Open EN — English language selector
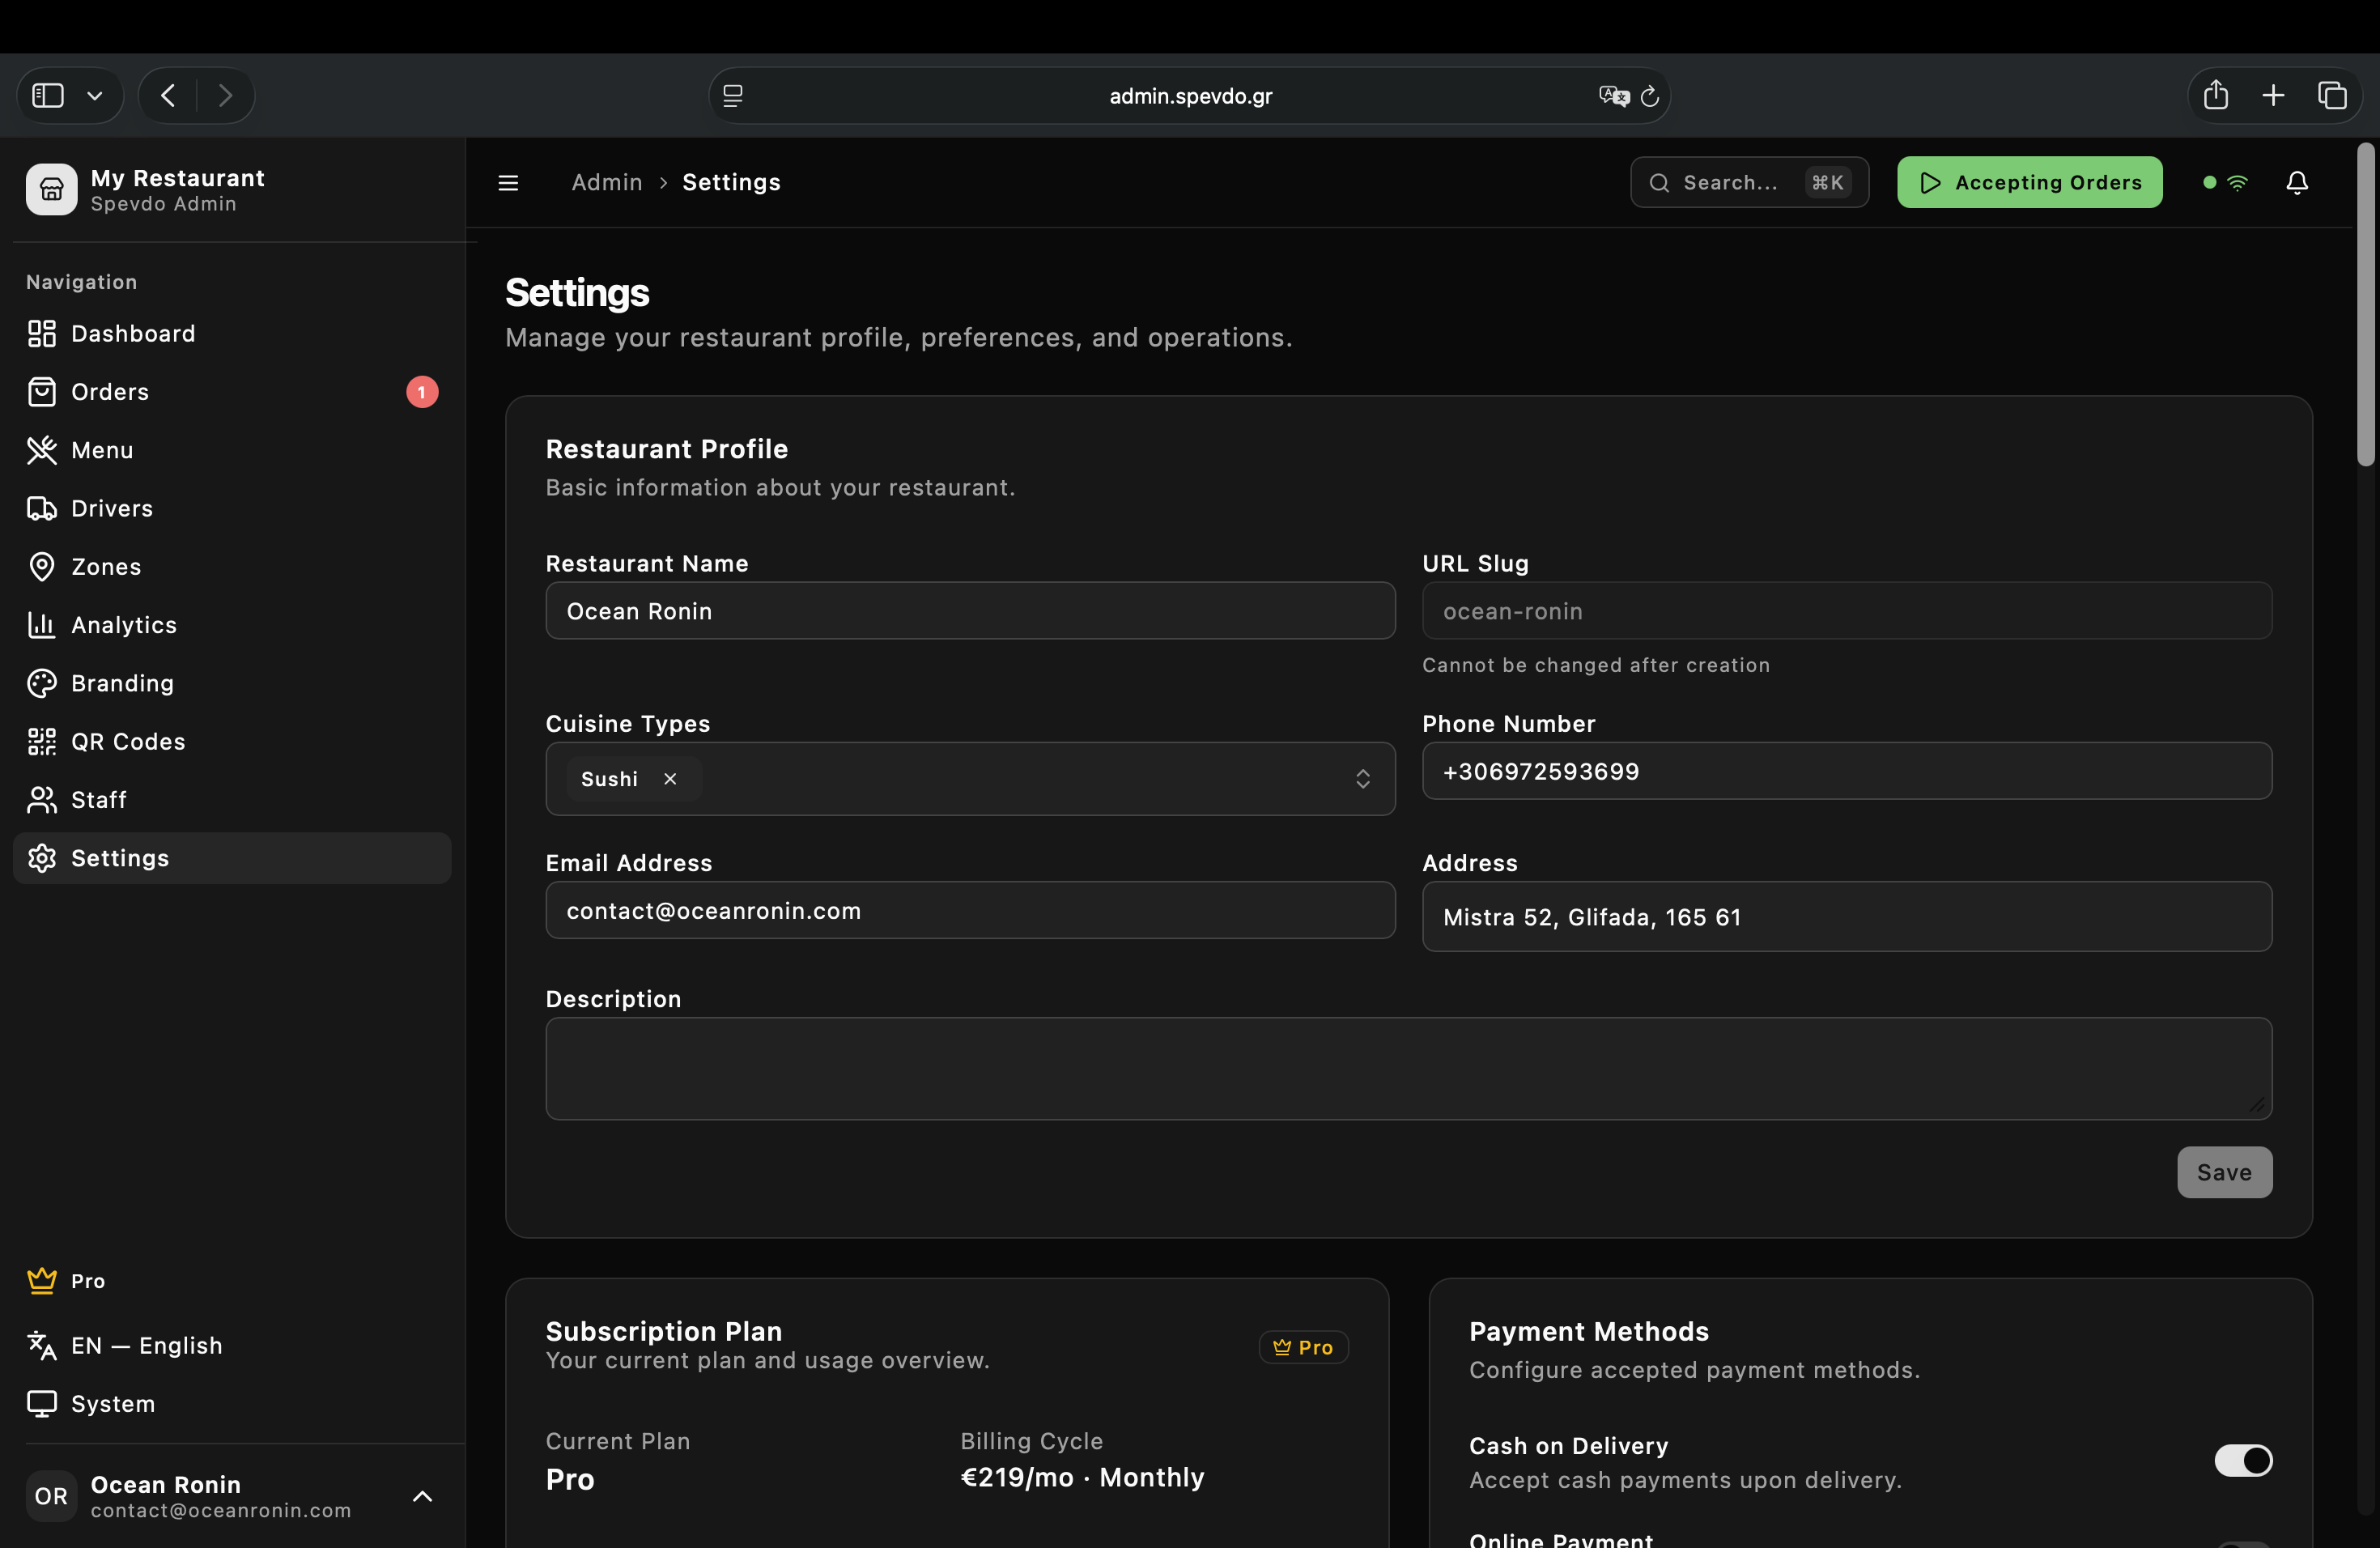Image resolution: width=2380 pixels, height=1548 pixels. pos(146,1345)
